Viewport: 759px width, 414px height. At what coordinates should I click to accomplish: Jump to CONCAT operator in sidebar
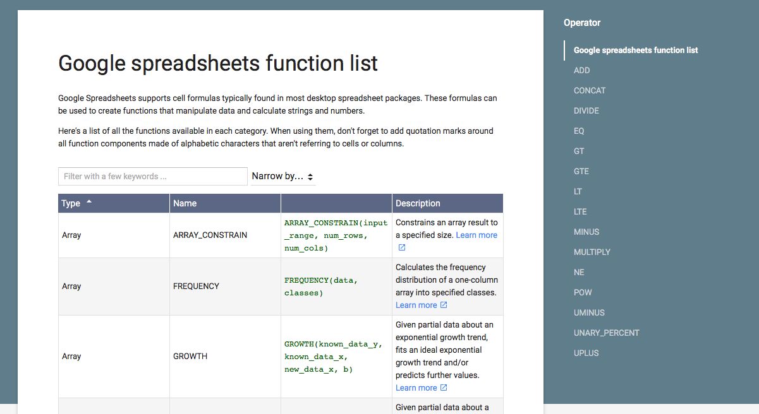click(x=590, y=91)
